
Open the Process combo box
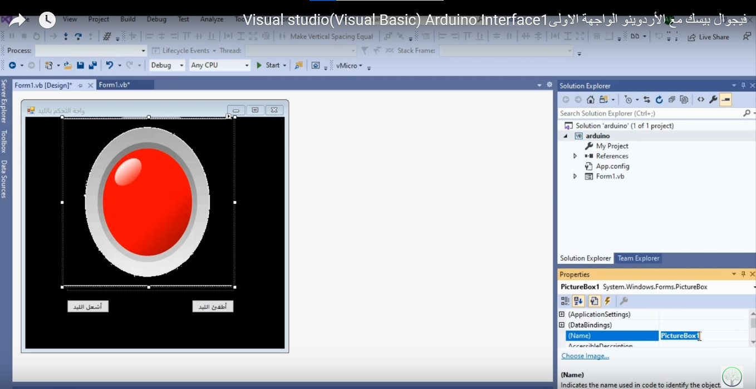(91, 51)
